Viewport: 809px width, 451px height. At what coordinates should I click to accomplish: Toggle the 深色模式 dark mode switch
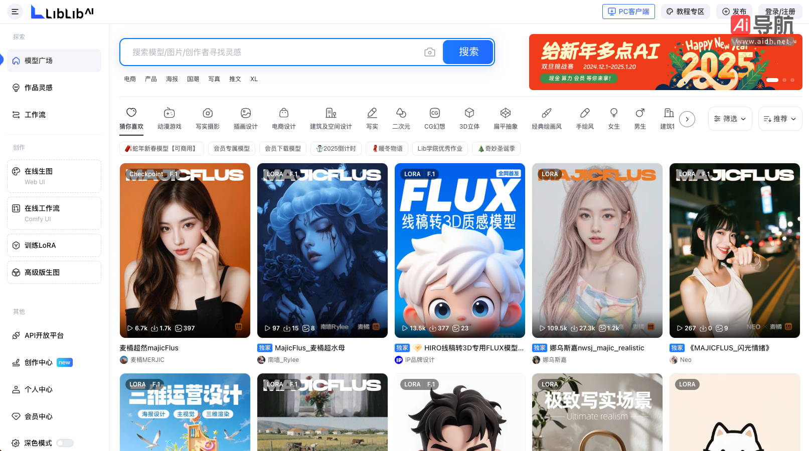65,443
